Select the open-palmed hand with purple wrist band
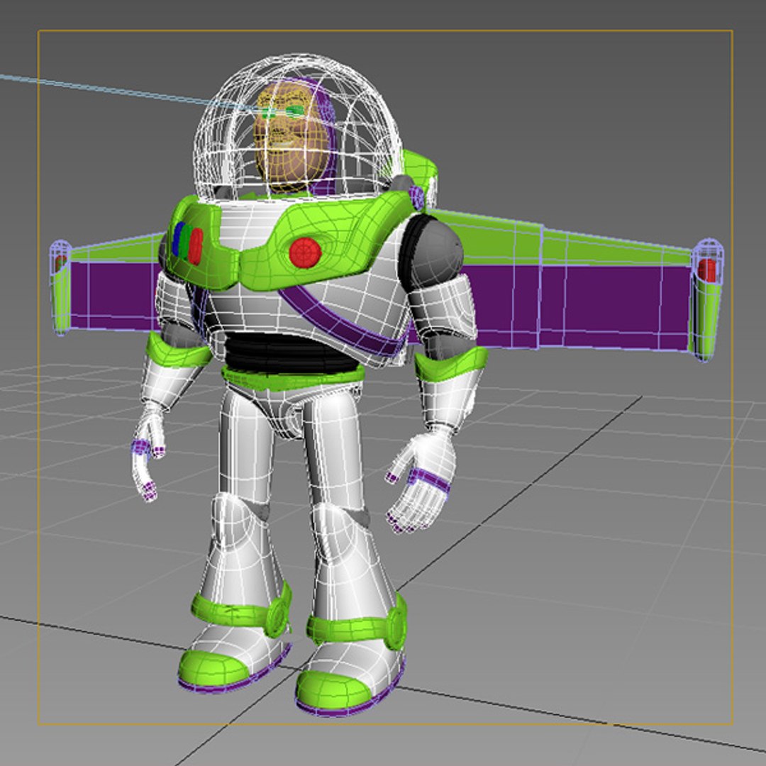This screenshot has height=766, width=766. click(x=423, y=481)
